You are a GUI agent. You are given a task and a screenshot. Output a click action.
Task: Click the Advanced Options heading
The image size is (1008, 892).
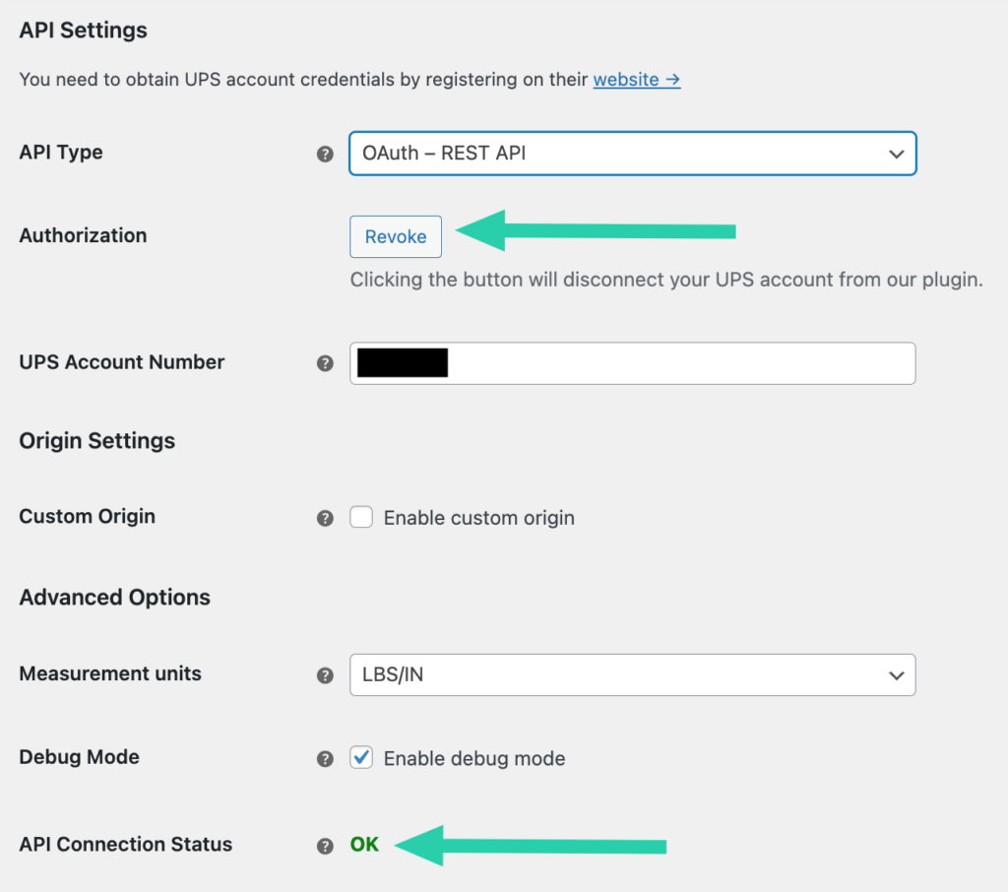pos(114,598)
